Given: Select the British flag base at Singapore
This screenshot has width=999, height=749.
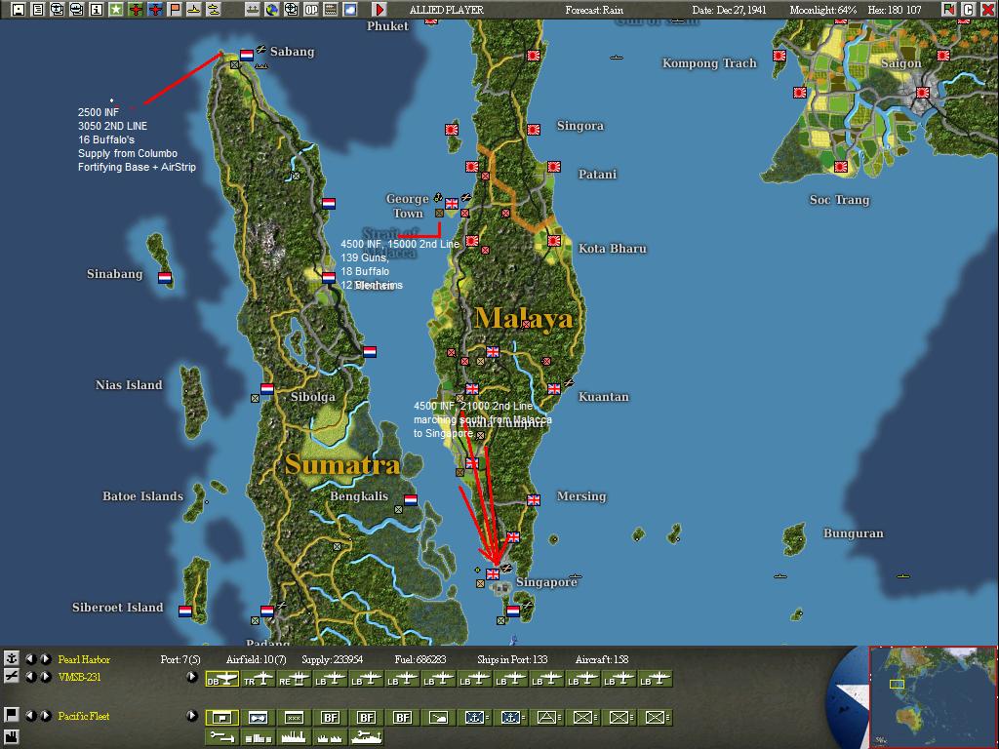Looking at the screenshot, I should [x=493, y=573].
